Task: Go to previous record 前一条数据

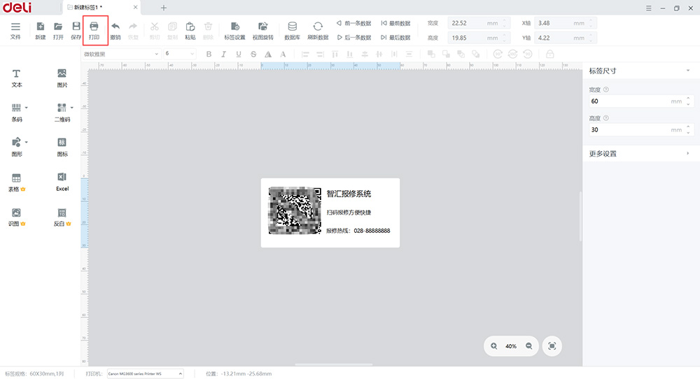Action: 354,23
